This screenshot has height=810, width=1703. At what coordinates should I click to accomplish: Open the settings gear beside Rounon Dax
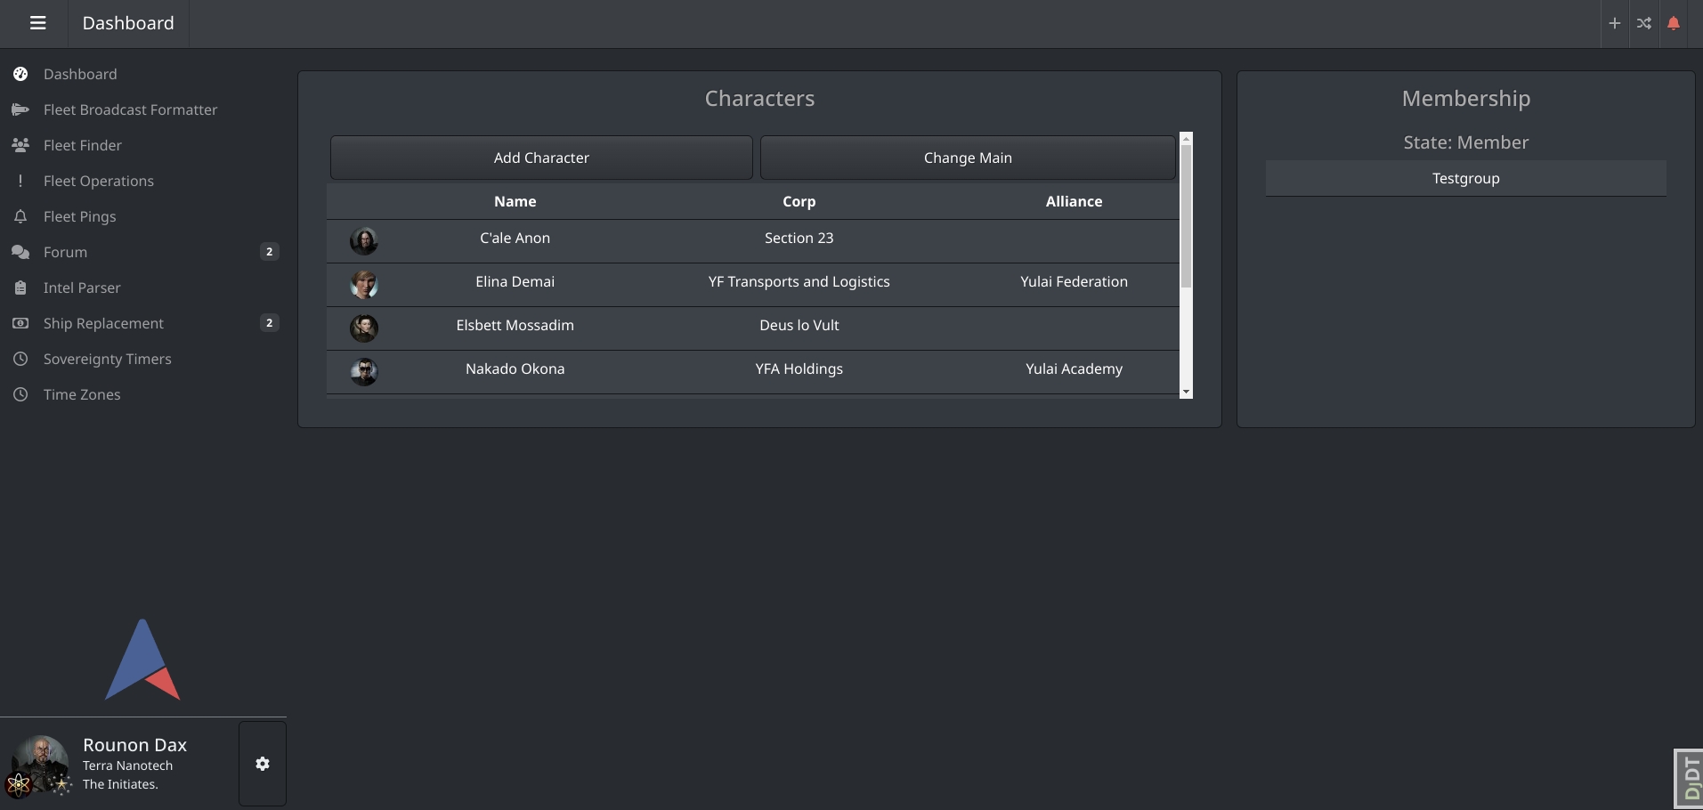(x=262, y=764)
